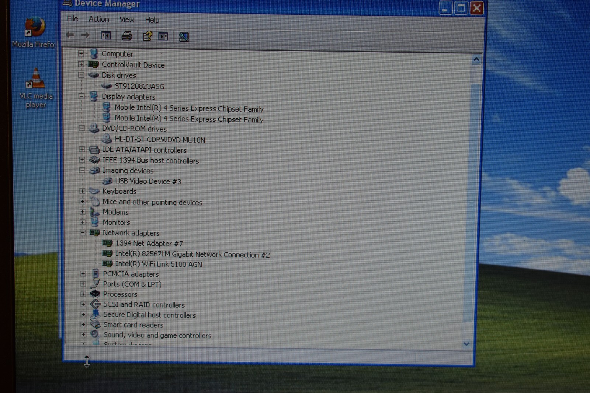This screenshot has height=393, width=590.
Task: Collapse the Imaging devices node
Action: pyautogui.click(x=82, y=170)
